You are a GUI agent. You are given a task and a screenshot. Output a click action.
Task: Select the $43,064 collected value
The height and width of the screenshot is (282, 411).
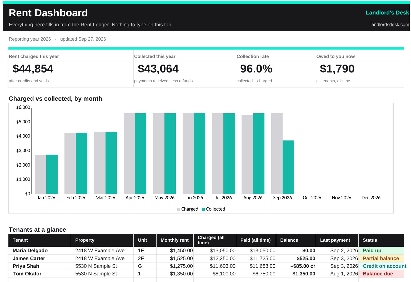158,69
